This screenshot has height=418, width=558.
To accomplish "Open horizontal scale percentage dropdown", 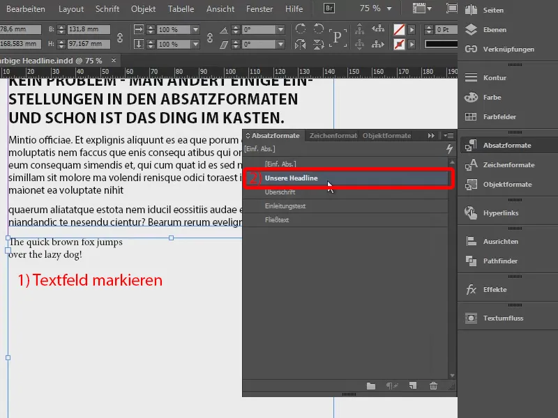I will pyautogui.click(x=195, y=29).
